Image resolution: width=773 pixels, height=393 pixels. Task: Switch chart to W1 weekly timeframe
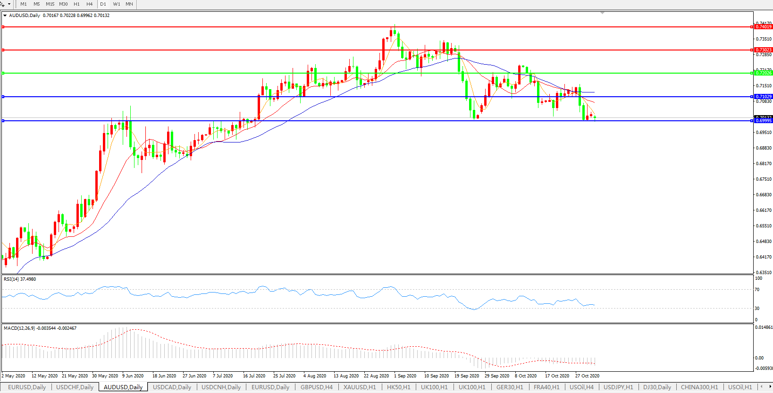coord(117,4)
